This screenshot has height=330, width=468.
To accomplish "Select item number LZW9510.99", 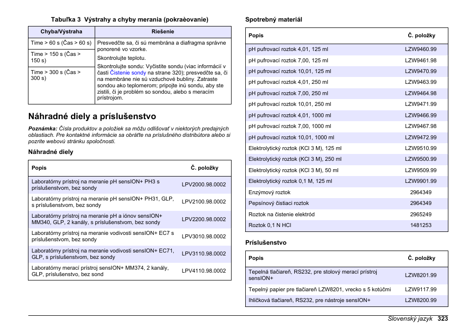I will point(421,148).
